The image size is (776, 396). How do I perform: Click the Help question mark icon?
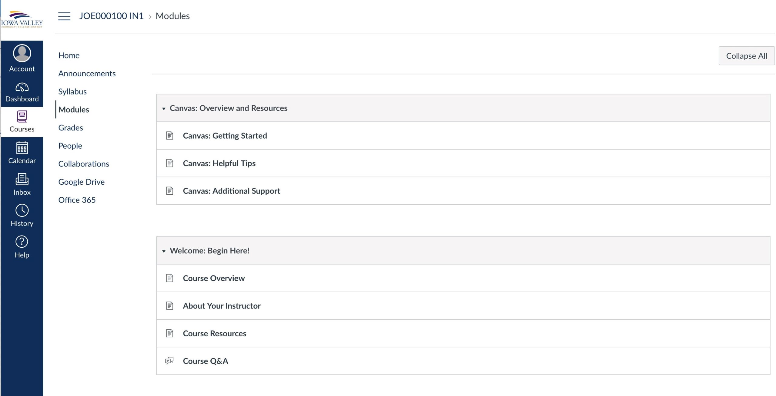coord(22,242)
